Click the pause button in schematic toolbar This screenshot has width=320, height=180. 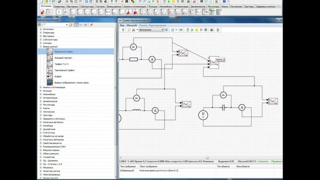click(201, 30)
